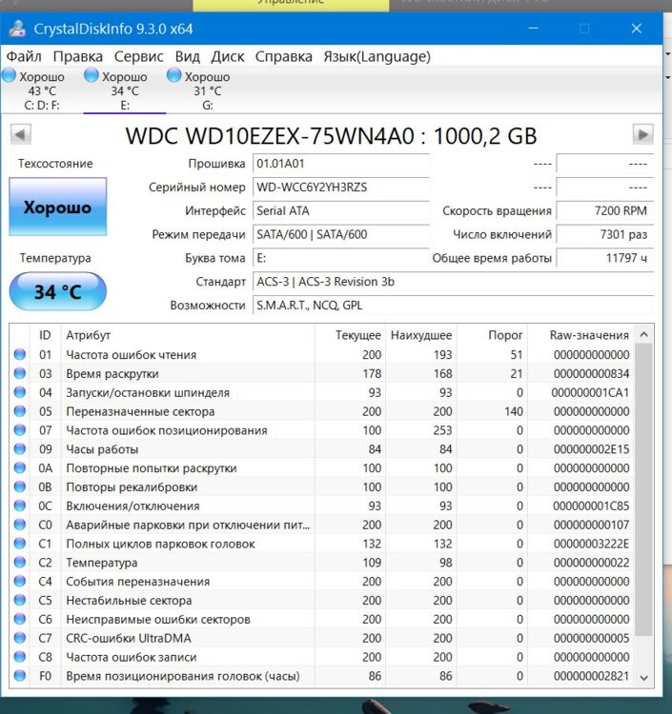Click status orb for attribute C2 temperature row
Image resolution: width=672 pixels, height=714 pixels.
(x=21, y=563)
